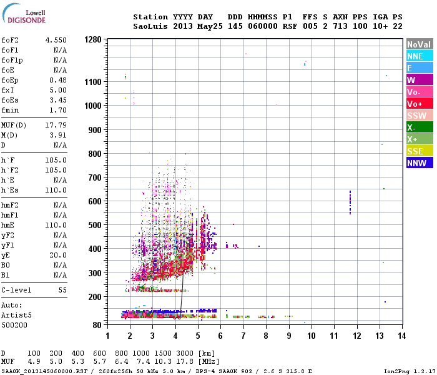Click the h`Es value 110.0

[56, 190]
